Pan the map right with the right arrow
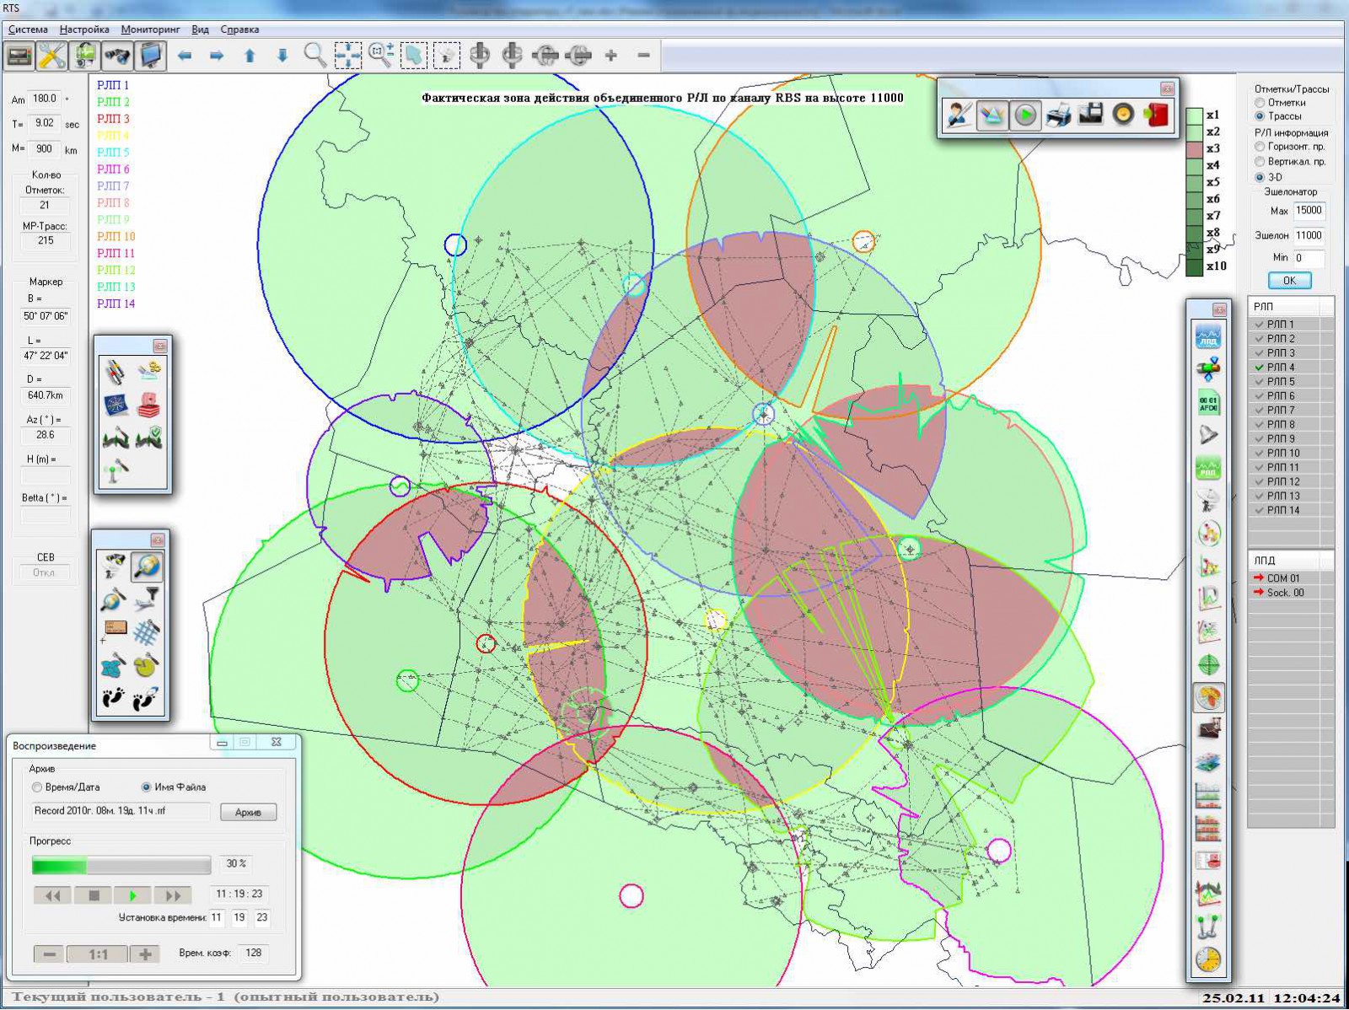 [x=217, y=56]
